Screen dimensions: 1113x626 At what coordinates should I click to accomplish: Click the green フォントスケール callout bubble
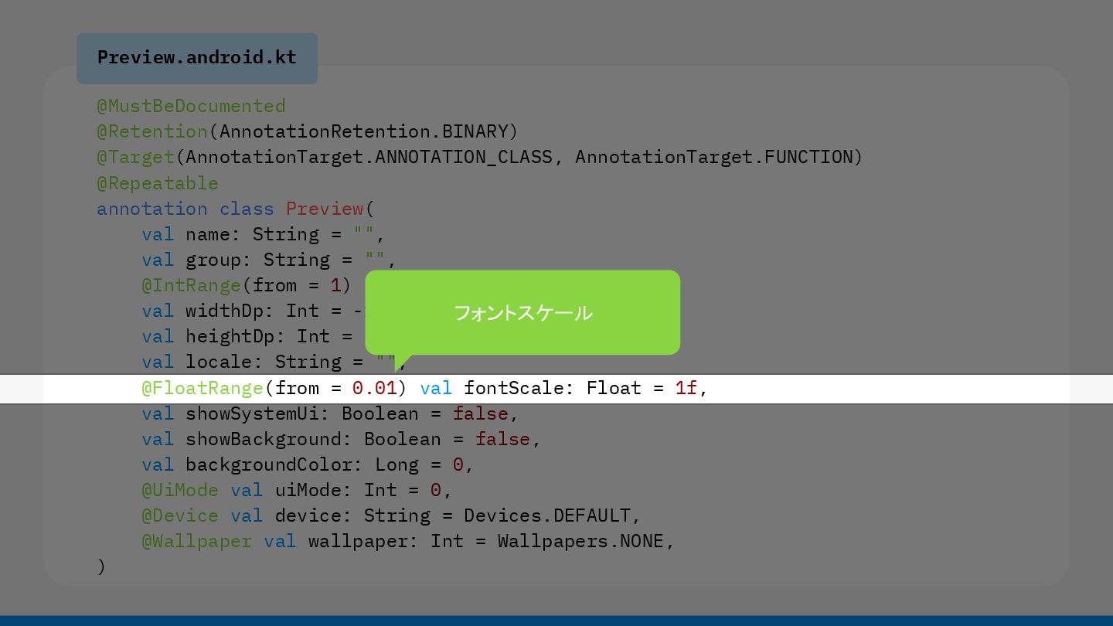tap(522, 312)
